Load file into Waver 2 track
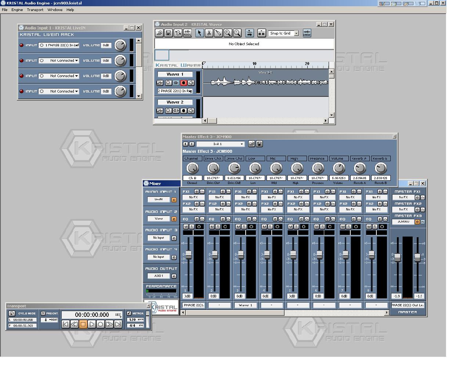The width and height of the screenshot is (470, 376). (160, 111)
